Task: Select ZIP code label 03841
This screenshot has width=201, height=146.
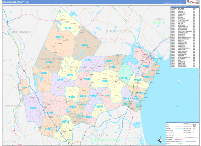Action: point(73,107)
